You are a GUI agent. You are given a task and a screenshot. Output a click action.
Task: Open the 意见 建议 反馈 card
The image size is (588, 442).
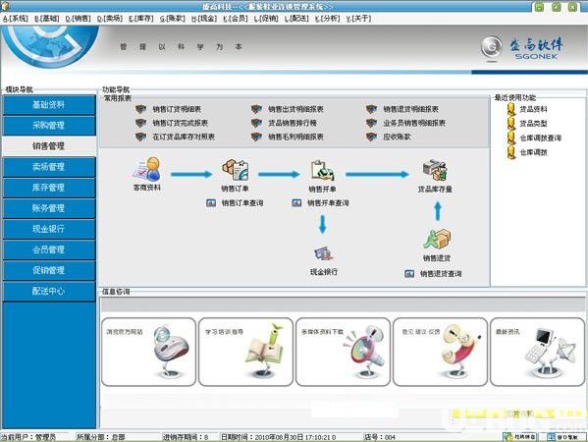440,352
